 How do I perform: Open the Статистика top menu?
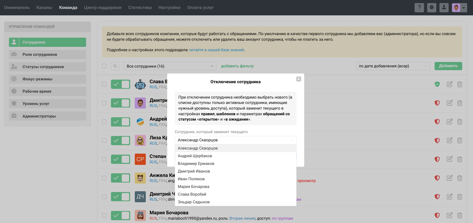(x=140, y=7)
